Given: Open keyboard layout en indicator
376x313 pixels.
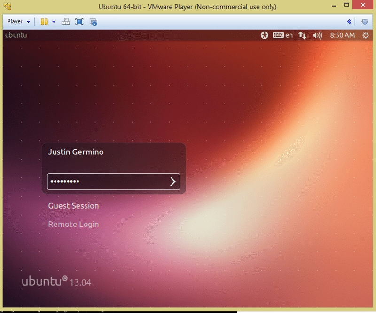Looking at the screenshot, I should pyautogui.click(x=283, y=35).
